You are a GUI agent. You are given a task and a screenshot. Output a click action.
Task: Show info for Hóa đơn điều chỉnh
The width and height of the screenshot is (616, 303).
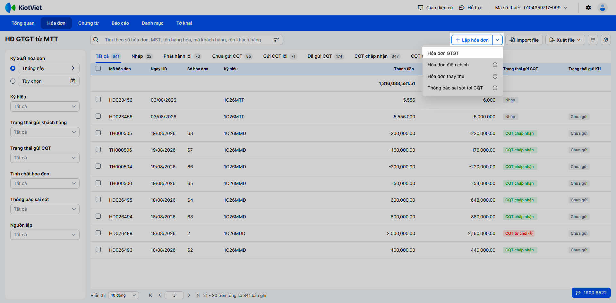click(x=495, y=65)
